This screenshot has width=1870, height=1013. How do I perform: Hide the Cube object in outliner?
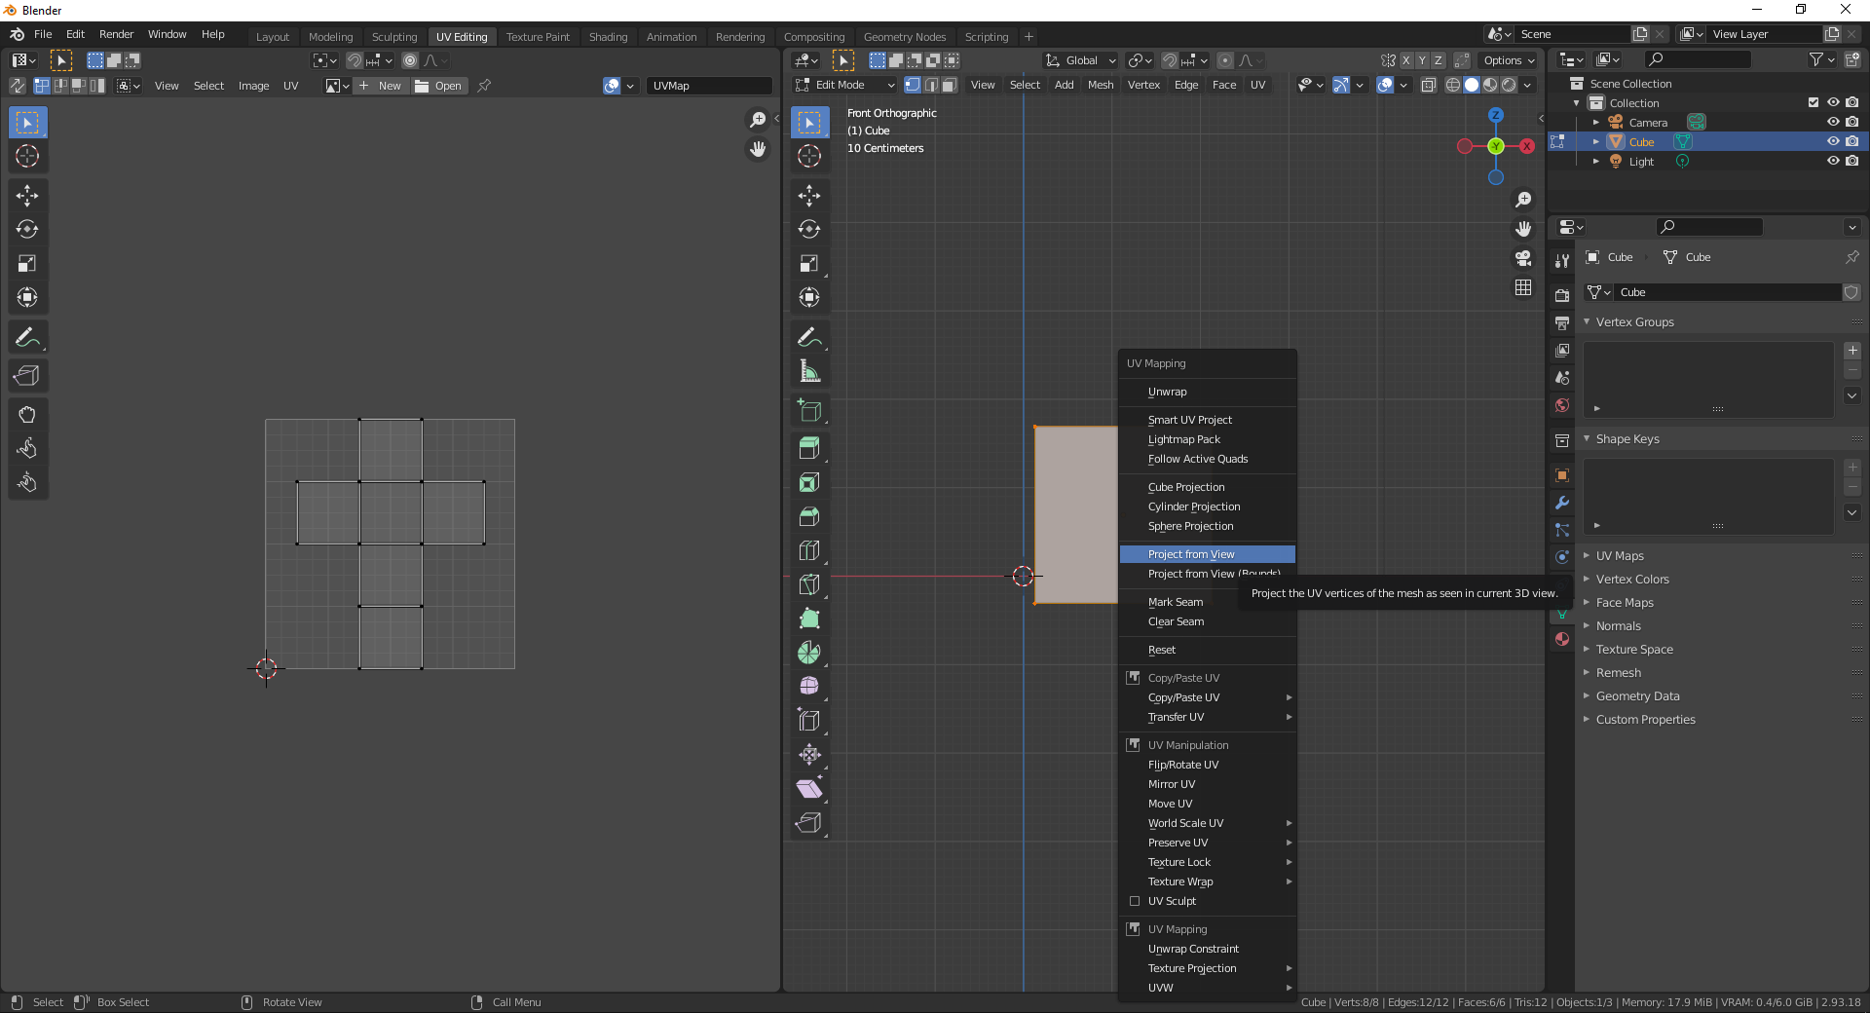coord(1833,142)
